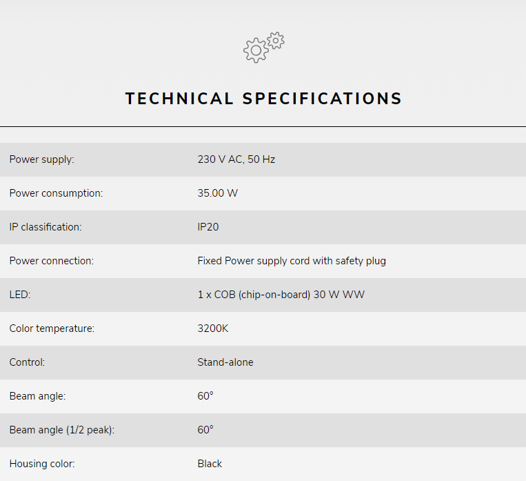Click the Power connection label
Viewport: 526px width, 481px height.
click(52, 261)
